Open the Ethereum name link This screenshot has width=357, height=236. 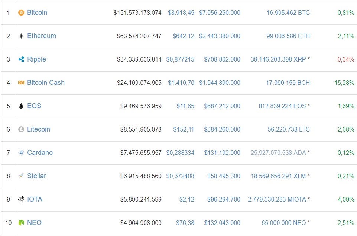click(x=42, y=36)
